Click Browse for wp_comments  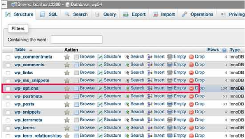pos(87,65)
